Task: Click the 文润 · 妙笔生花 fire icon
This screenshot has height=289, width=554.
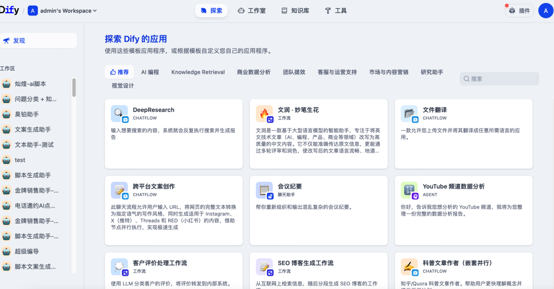Action: pyautogui.click(x=264, y=114)
